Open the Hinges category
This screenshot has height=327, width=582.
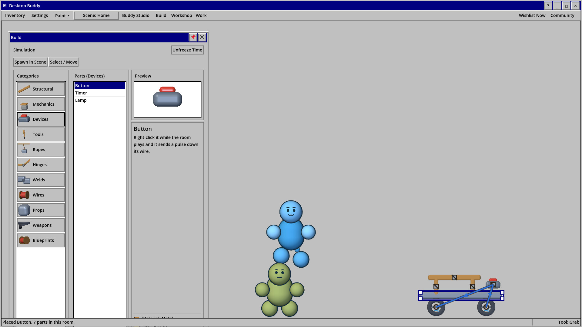41,165
